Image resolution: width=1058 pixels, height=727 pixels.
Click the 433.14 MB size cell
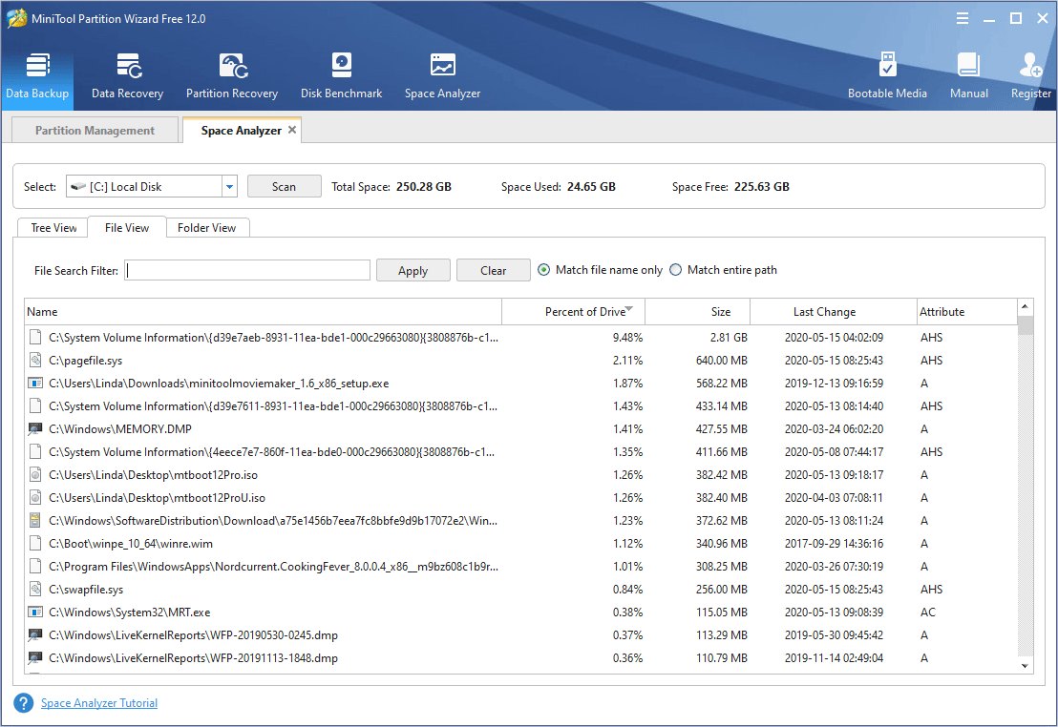point(721,406)
